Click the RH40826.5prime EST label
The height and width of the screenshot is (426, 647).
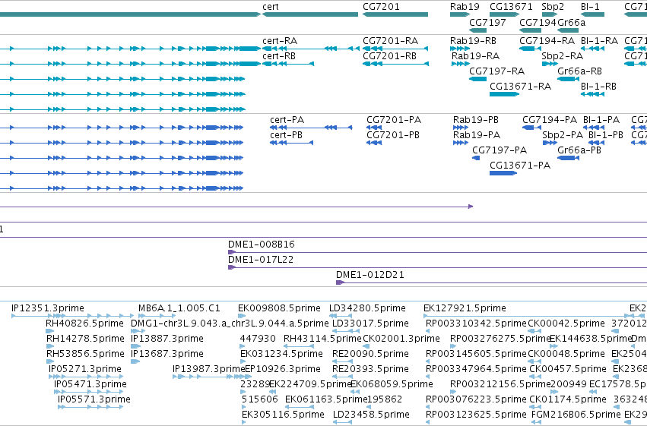[84, 323]
